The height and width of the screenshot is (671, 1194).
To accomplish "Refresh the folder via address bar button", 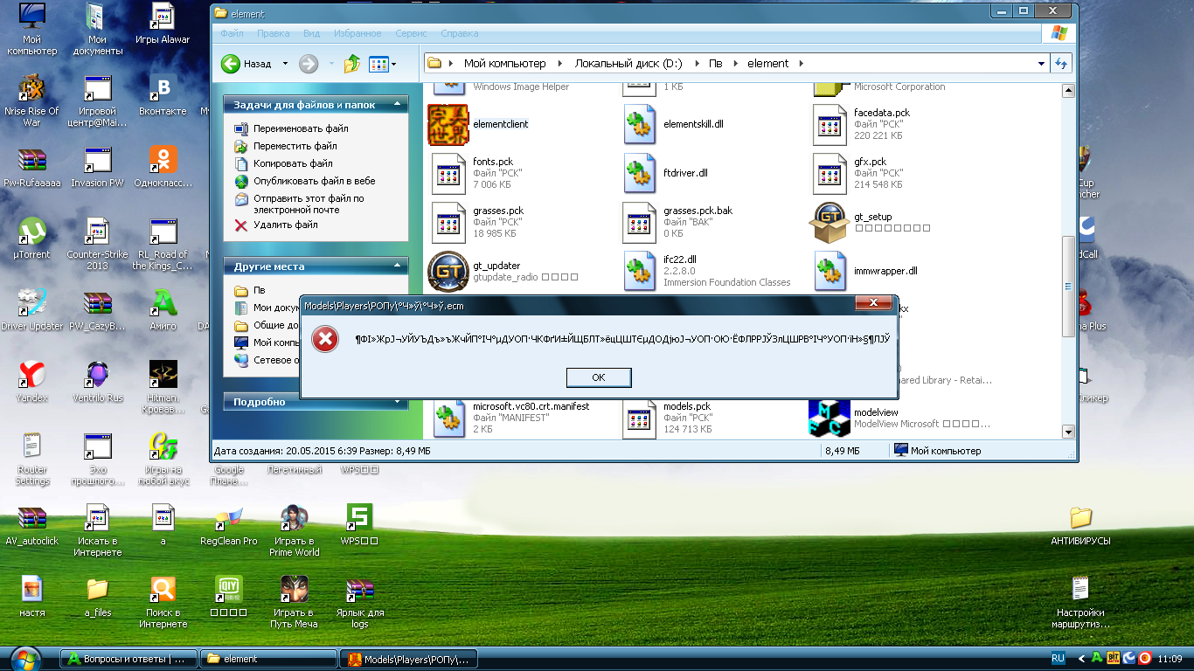I will 1062,63.
